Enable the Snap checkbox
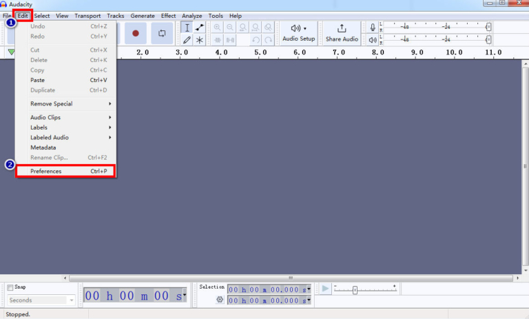The image size is (529, 319). click(x=10, y=287)
